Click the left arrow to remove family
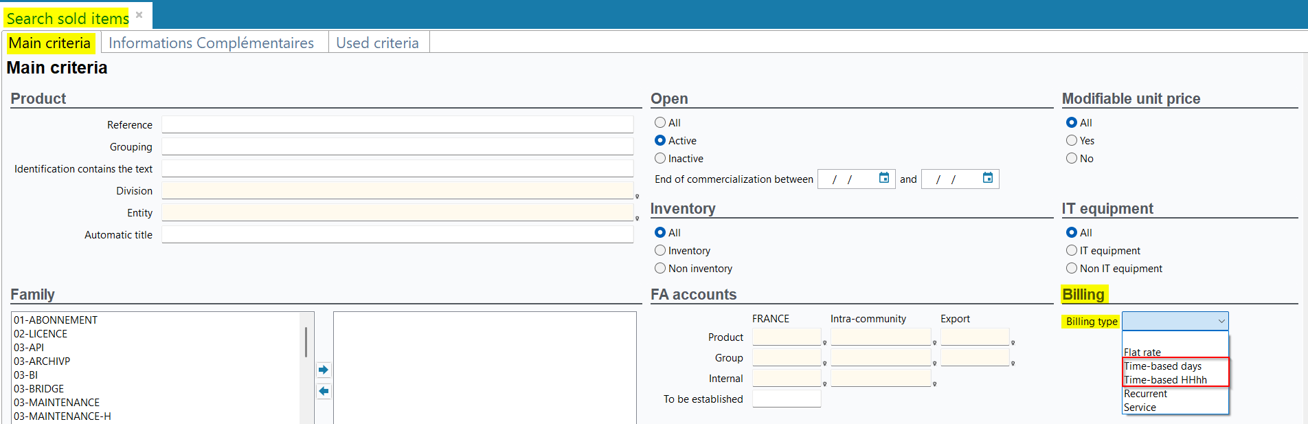Image resolution: width=1308 pixels, height=424 pixels. (x=324, y=391)
